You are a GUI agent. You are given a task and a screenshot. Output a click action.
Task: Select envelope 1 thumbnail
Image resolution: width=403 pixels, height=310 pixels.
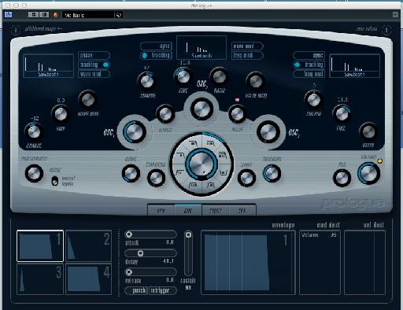[x=40, y=246]
